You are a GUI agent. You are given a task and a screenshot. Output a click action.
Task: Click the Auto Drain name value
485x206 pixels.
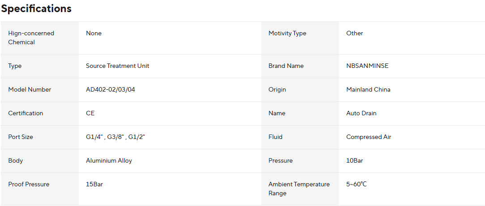tap(361, 113)
